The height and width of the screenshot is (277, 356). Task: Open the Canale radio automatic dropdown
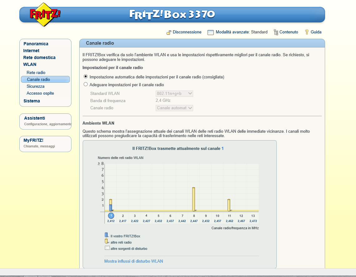[x=174, y=108]
